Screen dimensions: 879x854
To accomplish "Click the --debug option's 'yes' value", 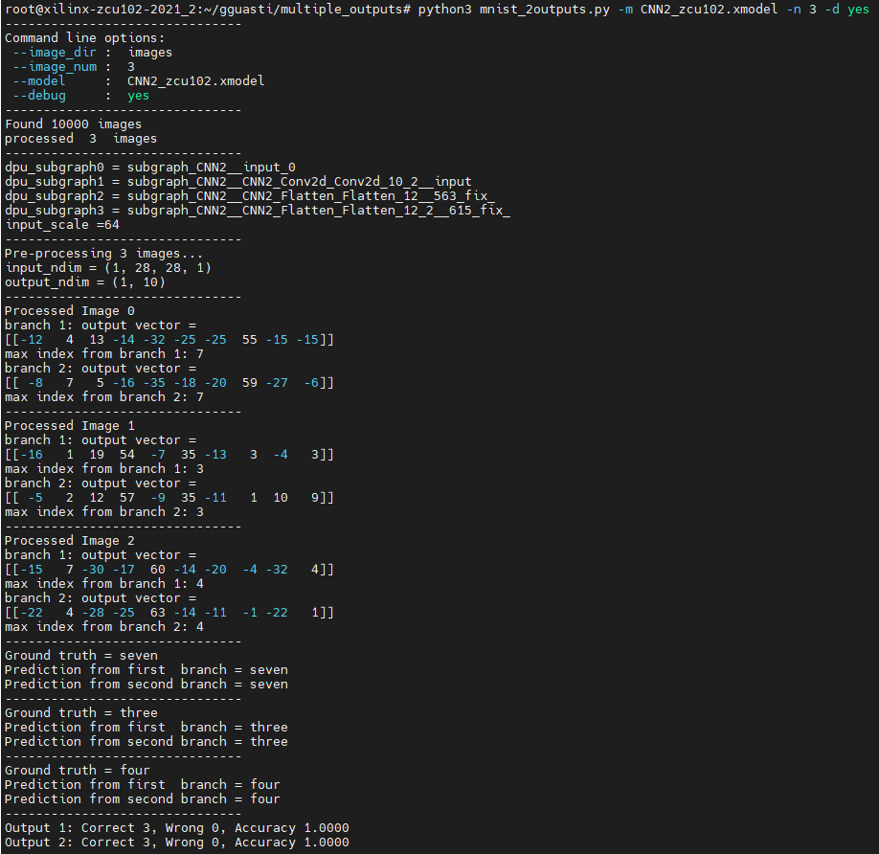I will [138, 96].
